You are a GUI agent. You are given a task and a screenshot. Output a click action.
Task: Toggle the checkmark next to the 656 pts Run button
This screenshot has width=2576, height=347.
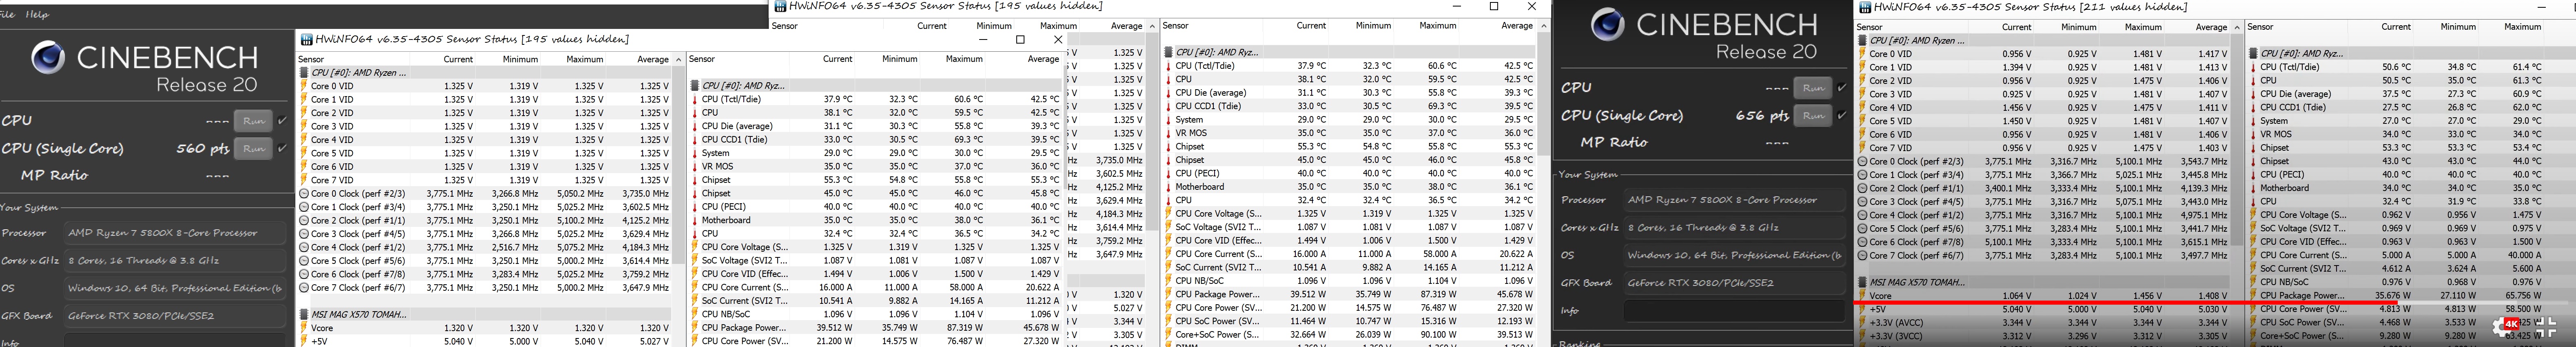[x=1842, y=116]
